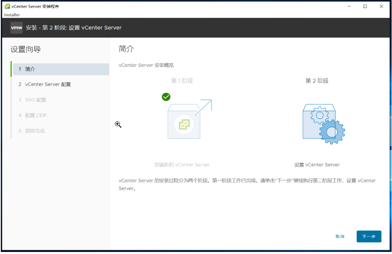
Task: Click the vCenter Server 安装概览 subtitle
Action: tap(146, 65)
